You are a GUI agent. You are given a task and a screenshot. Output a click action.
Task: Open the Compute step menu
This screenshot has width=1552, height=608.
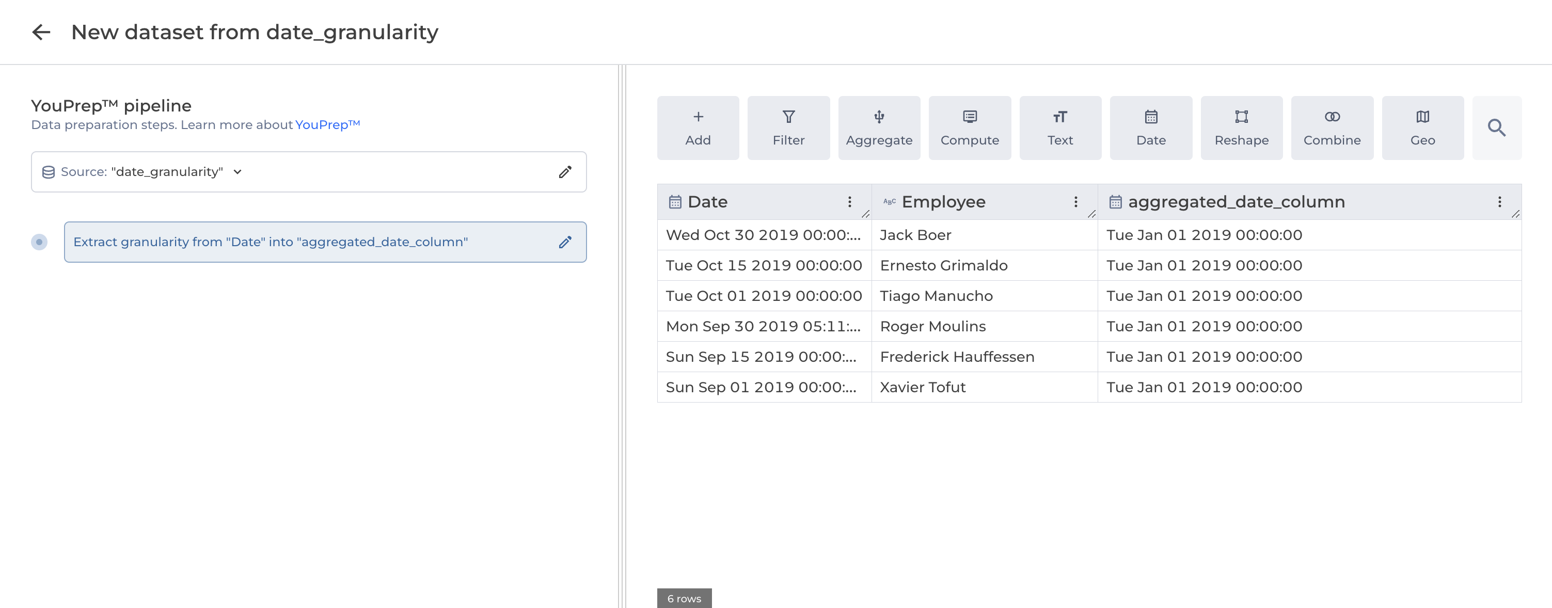pos(969,128)
